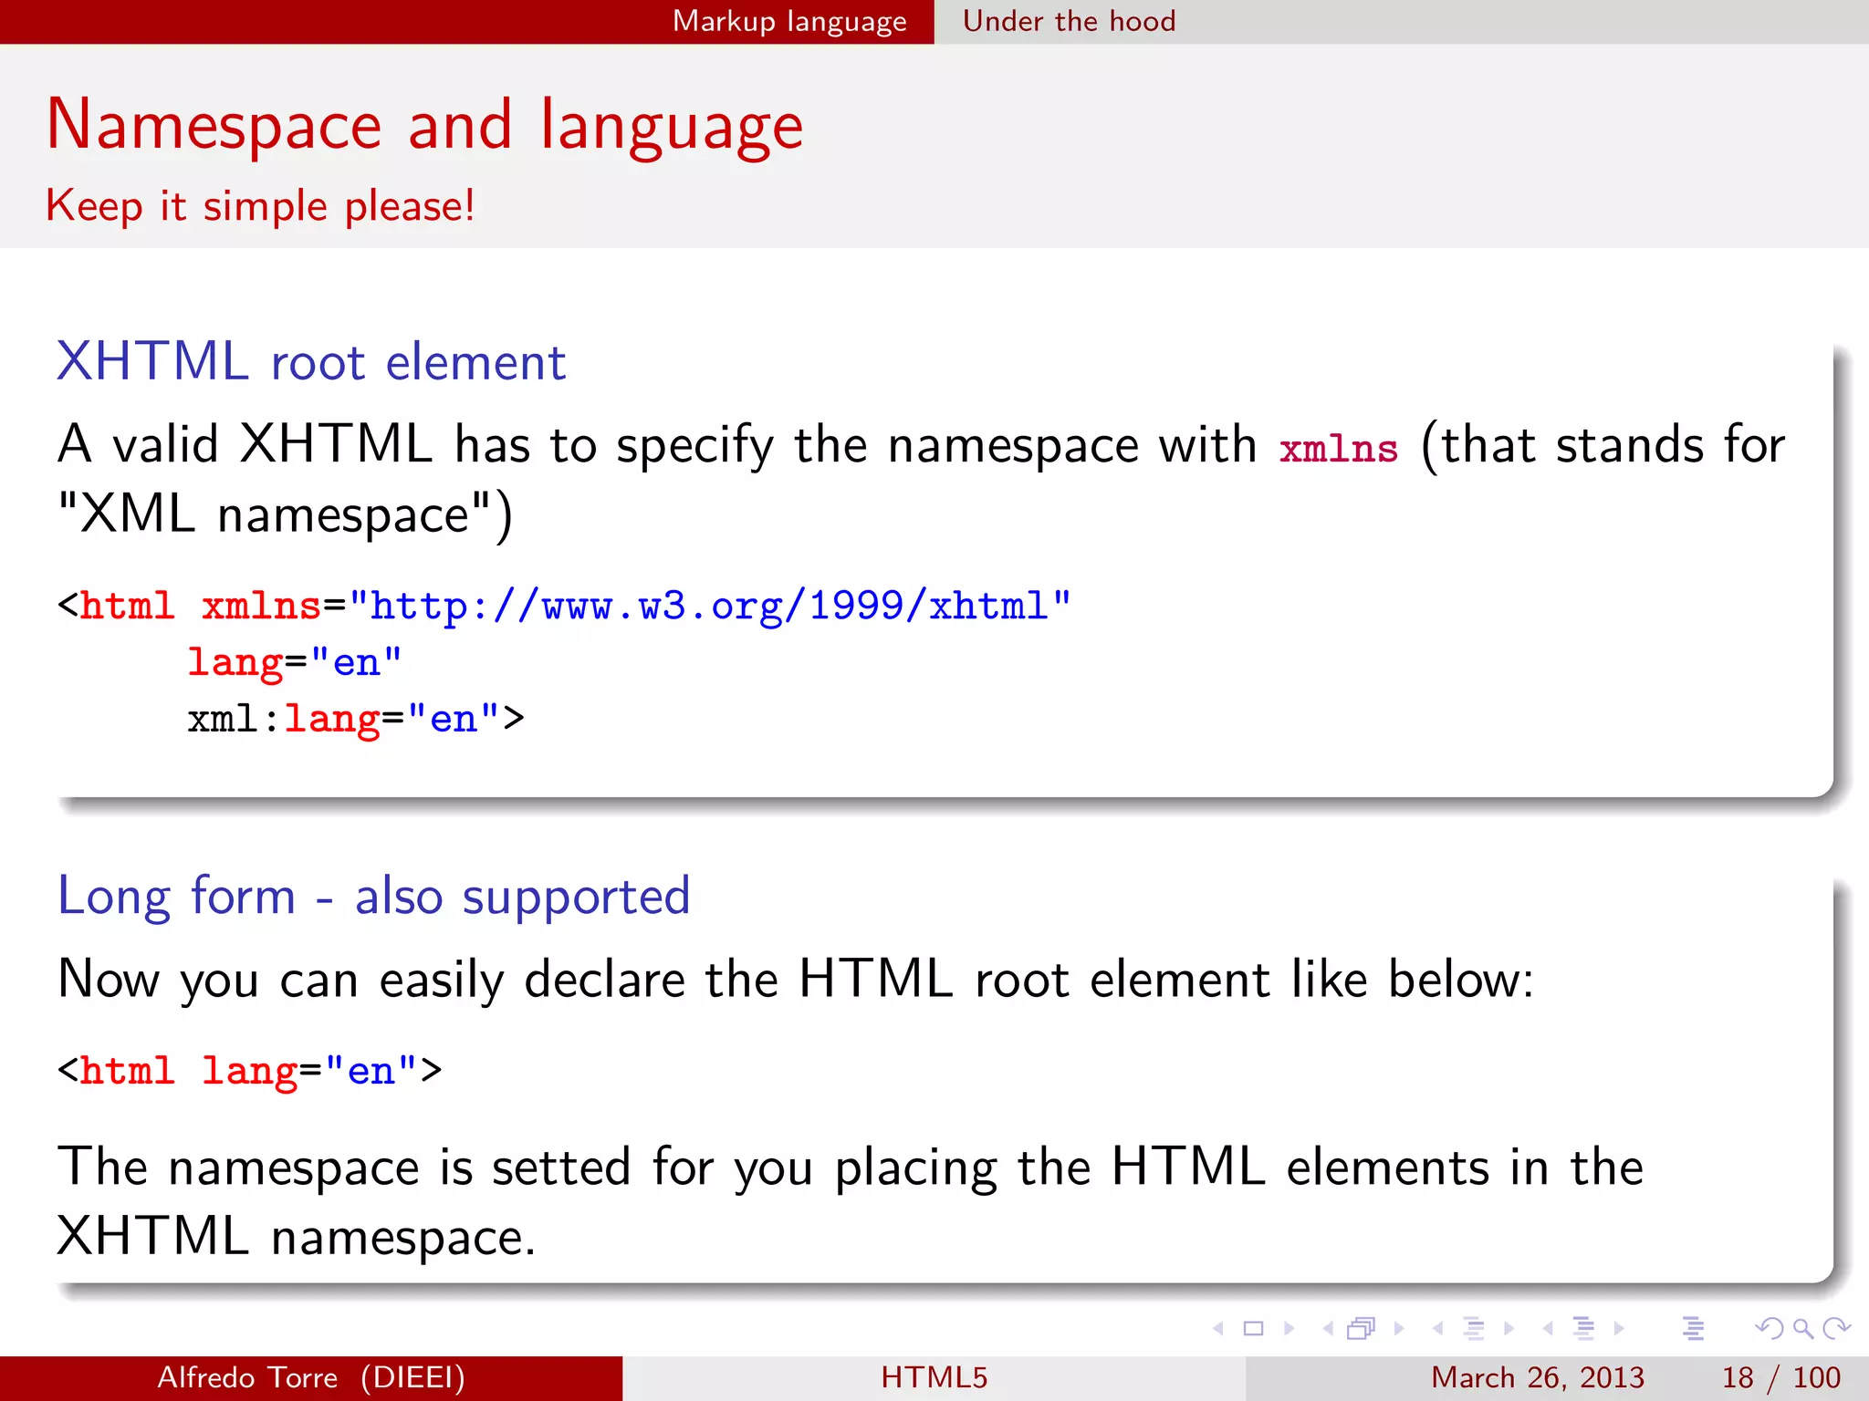
Task: Click the subsection navigation icon
Action: [x=1474, y=1329]
